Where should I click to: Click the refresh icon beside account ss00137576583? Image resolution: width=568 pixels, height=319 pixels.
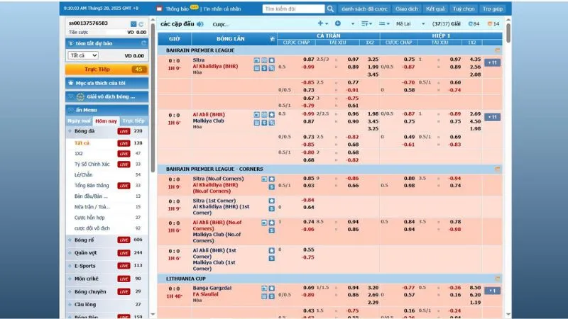(x=141, y=23)
